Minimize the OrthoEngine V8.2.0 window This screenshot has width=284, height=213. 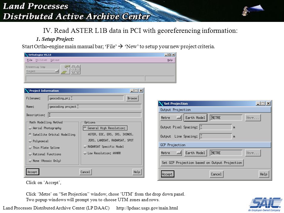tap(166, 55)
